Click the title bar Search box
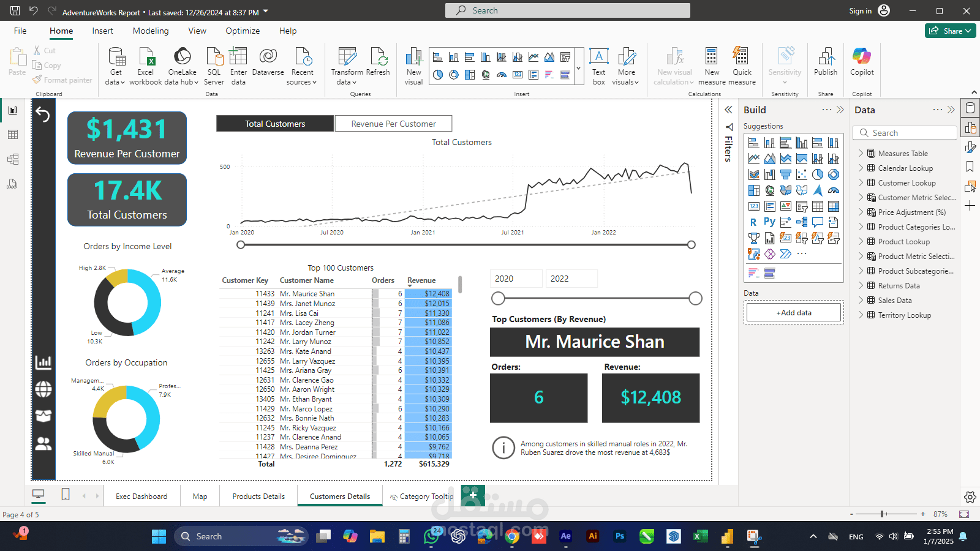 [x=568, y=10]
